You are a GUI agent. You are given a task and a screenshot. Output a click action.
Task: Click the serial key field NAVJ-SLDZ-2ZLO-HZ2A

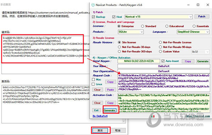pos(139,61)
